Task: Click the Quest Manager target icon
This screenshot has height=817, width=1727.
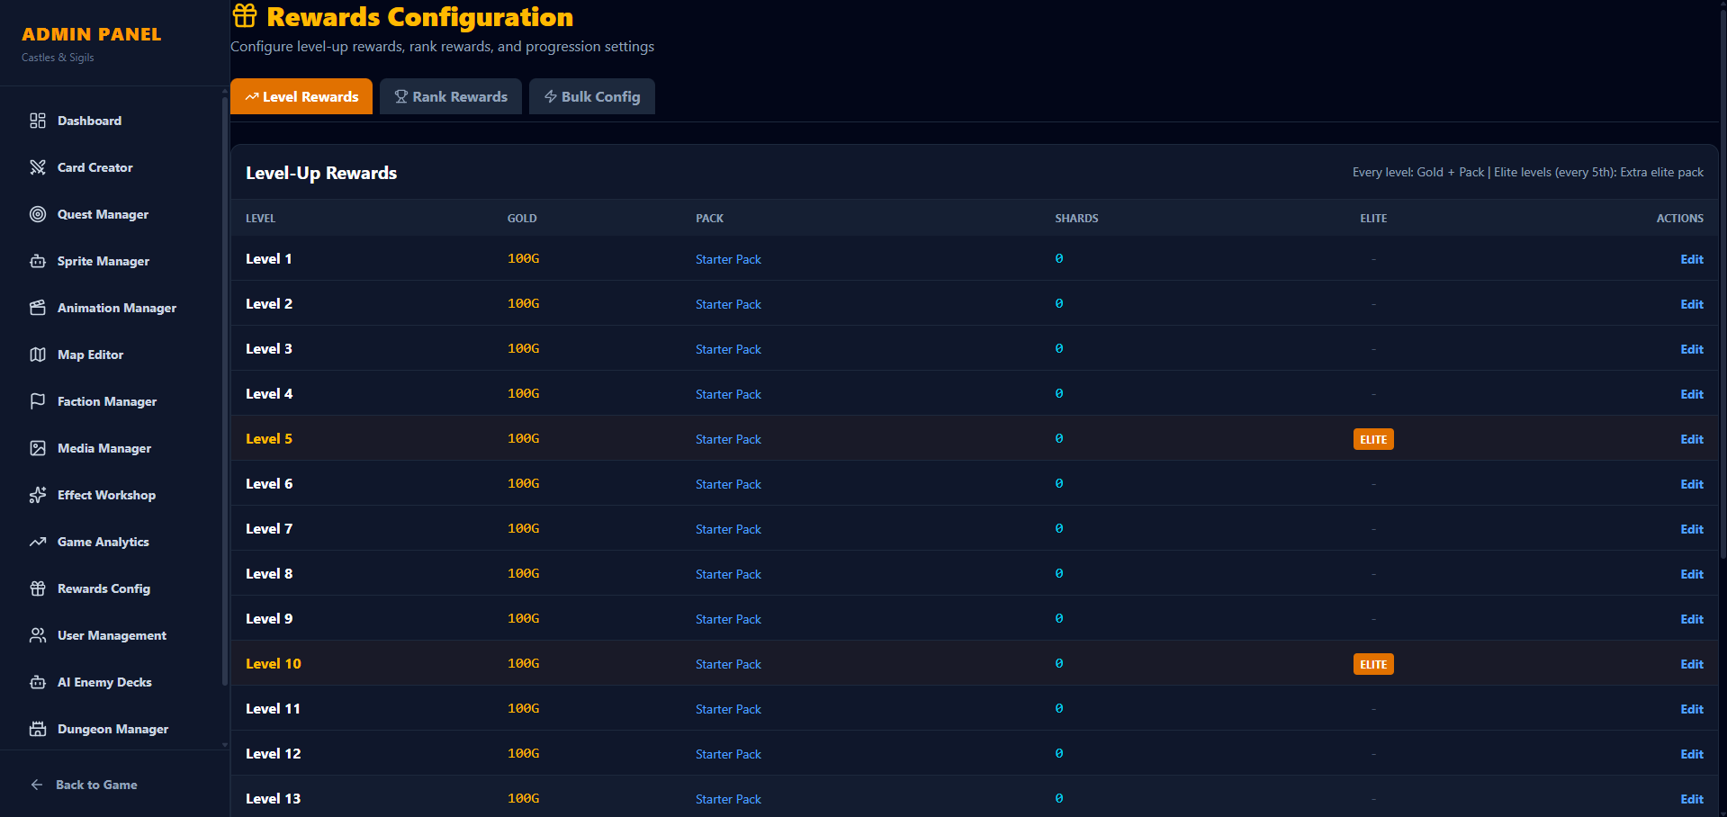Action: pyautogui.click(x=38, y=214)
